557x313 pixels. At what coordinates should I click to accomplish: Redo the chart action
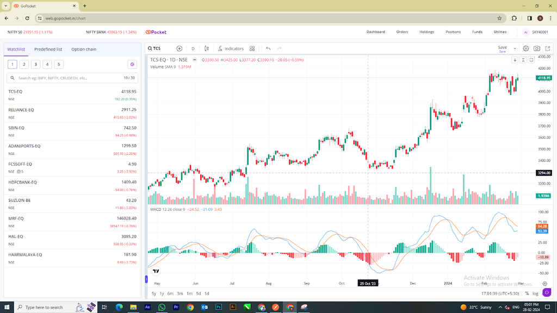coord(279,48)
